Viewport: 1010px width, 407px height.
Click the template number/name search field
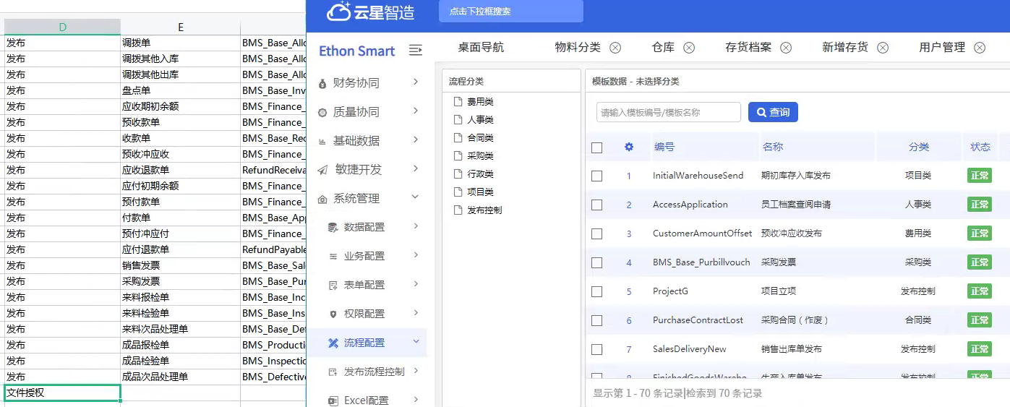[668, 112]
